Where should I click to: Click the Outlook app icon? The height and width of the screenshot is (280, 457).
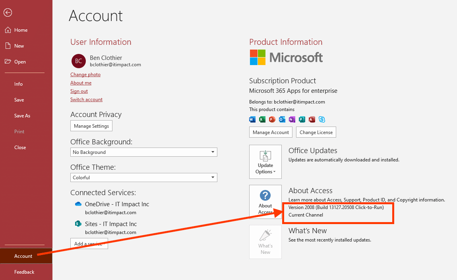282,119
